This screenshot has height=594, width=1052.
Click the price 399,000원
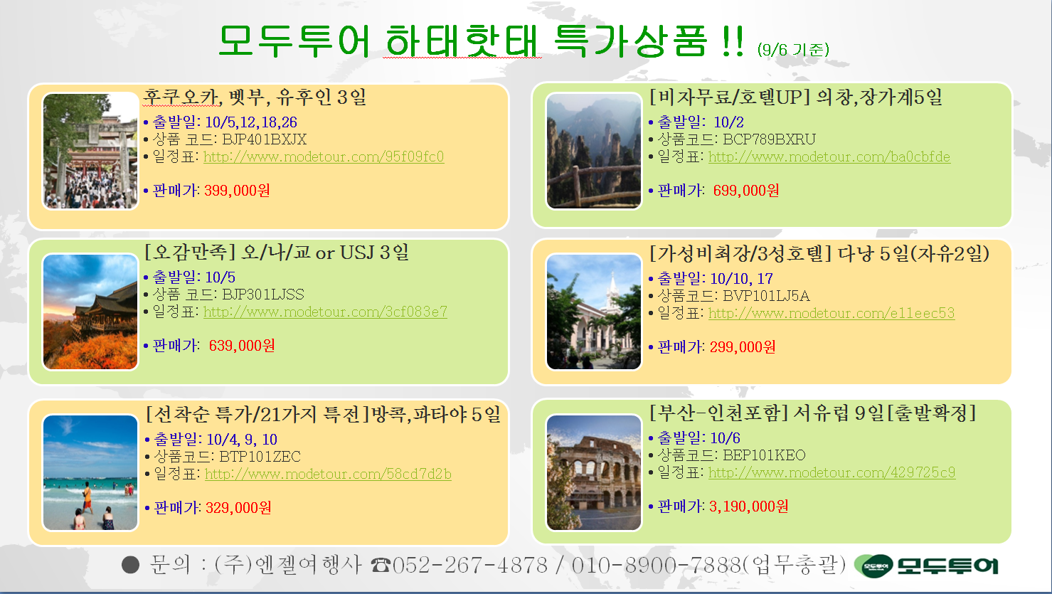tap(238, 191)
